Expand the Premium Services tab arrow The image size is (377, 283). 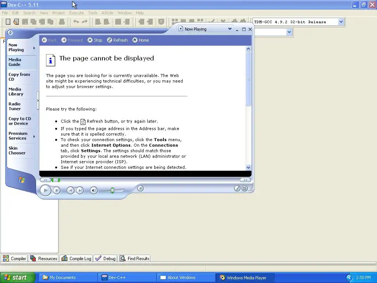(x=34, y=136)
